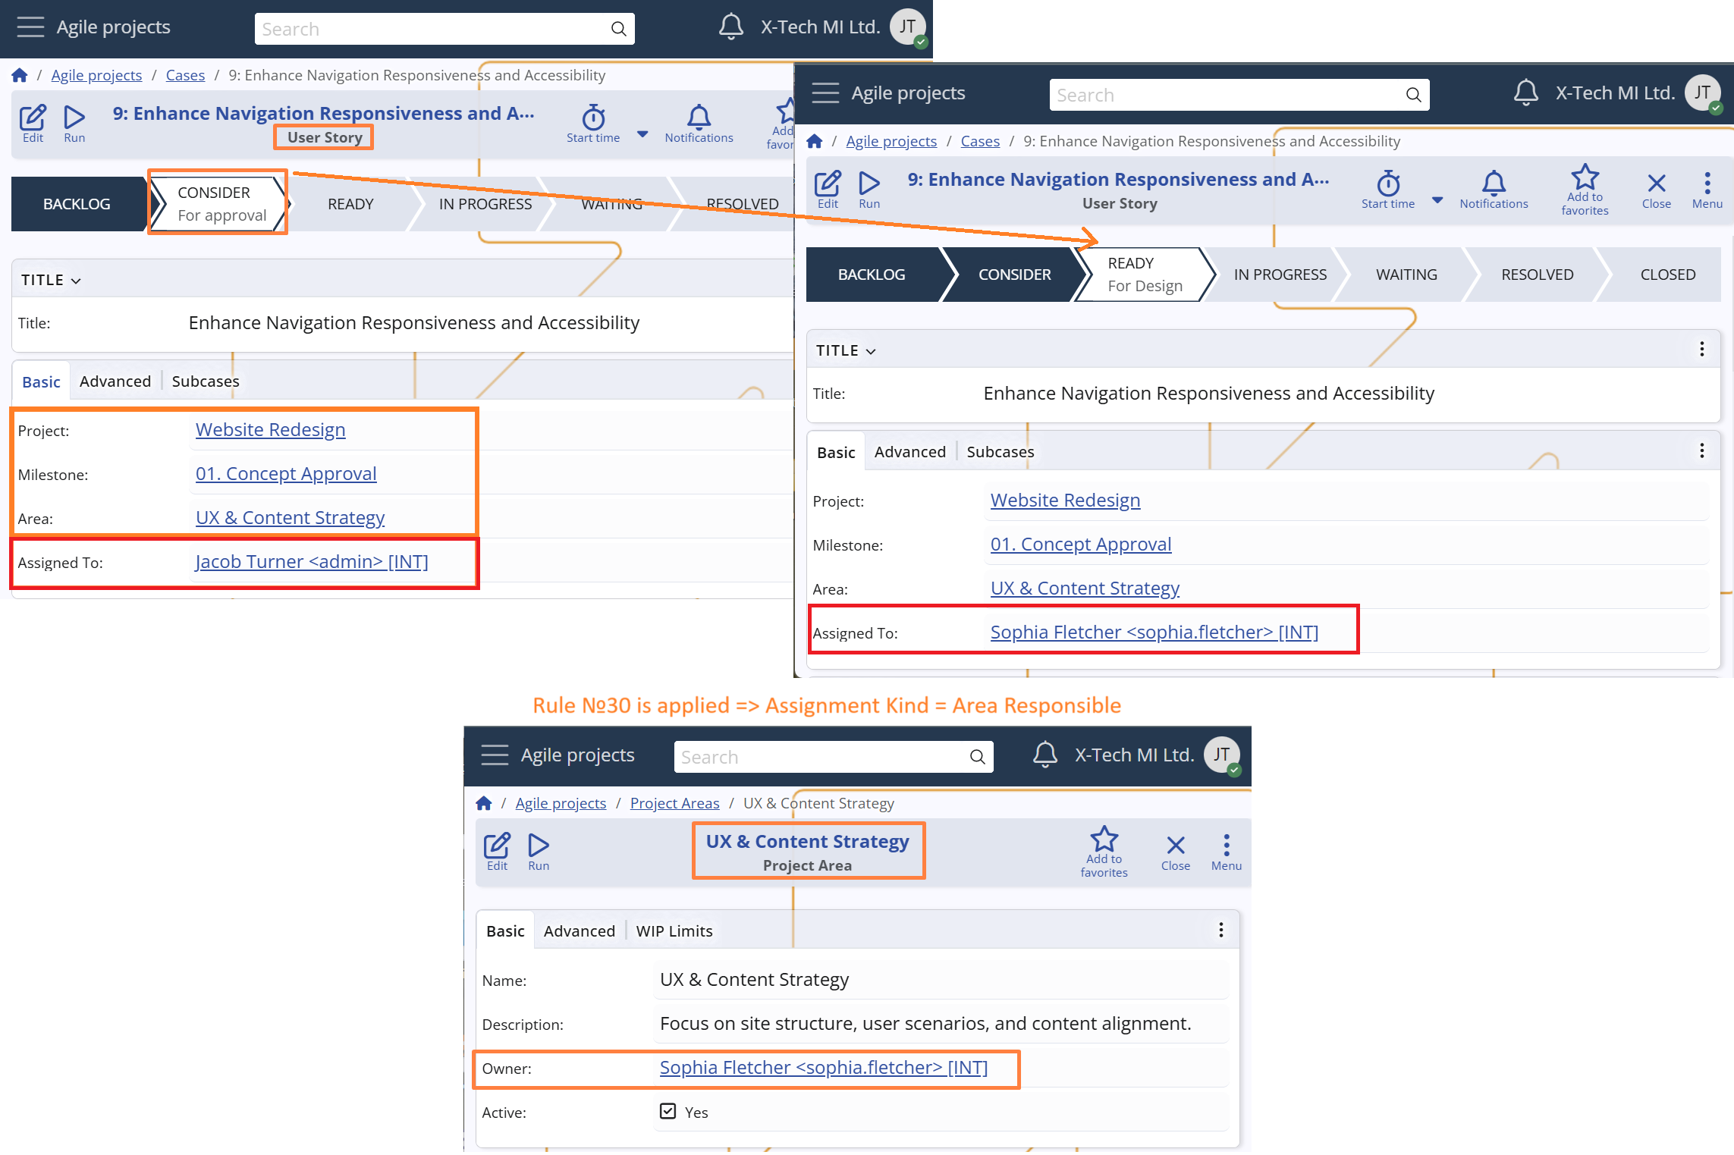This screenshot has height=1155, width=1734.
Task: Switch to WIP Limits tab
Action: pyautogui.click(x=674, y=931)
